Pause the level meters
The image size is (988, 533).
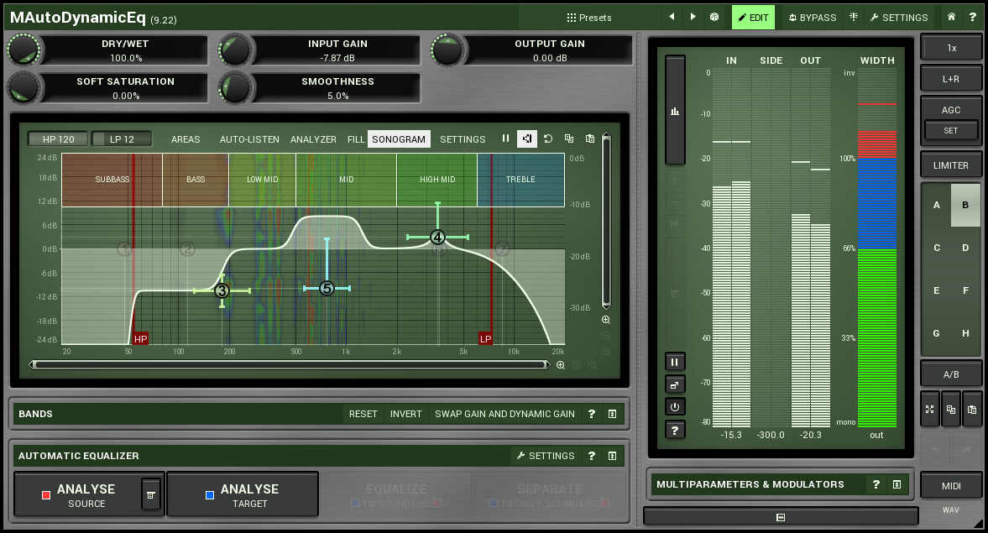(674, 362)
